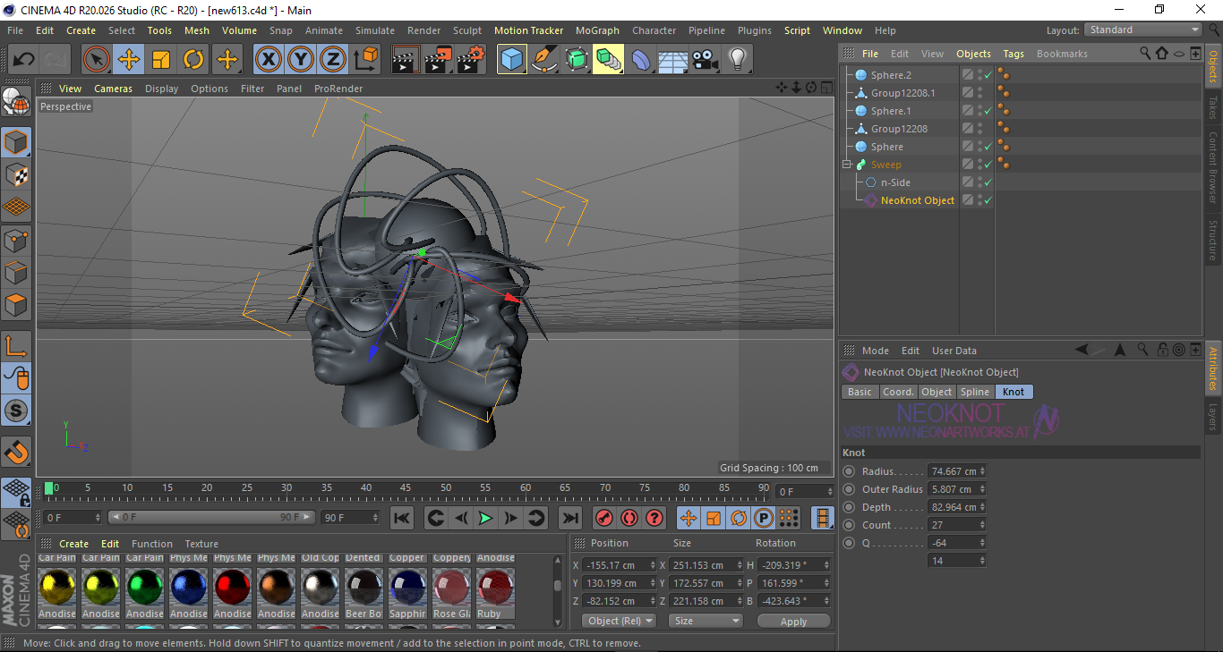
Task: Toggle X axis lock
Action: coord(268,60)
